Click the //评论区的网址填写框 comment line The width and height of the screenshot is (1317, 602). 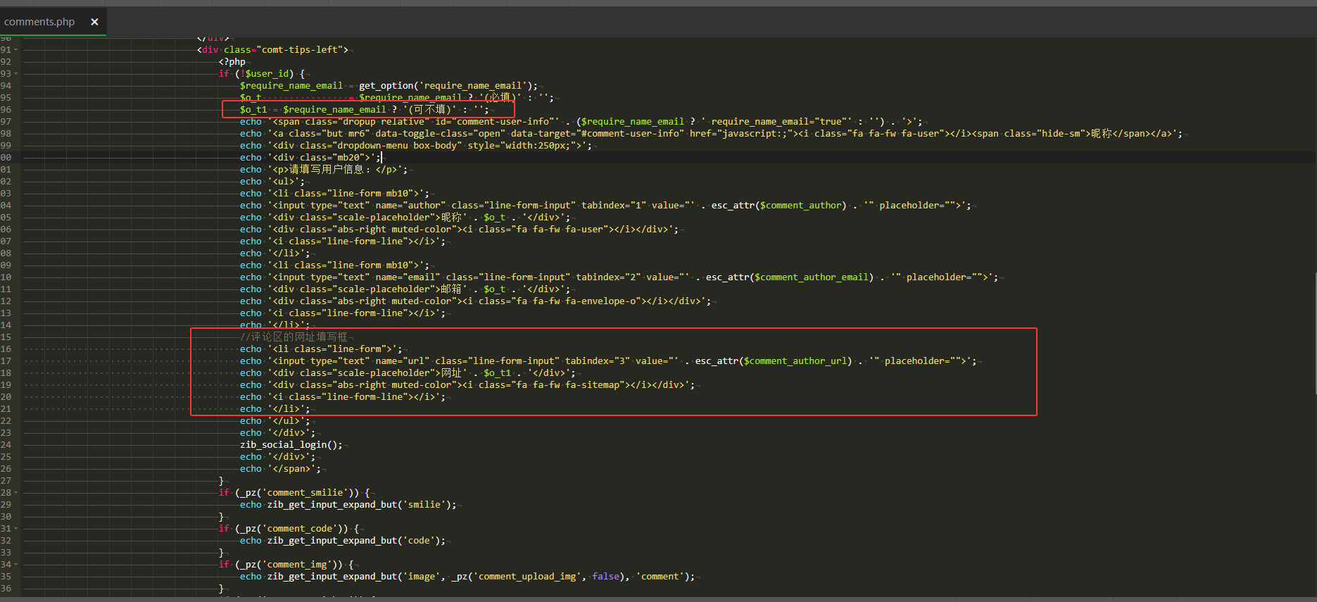(294, 337)
